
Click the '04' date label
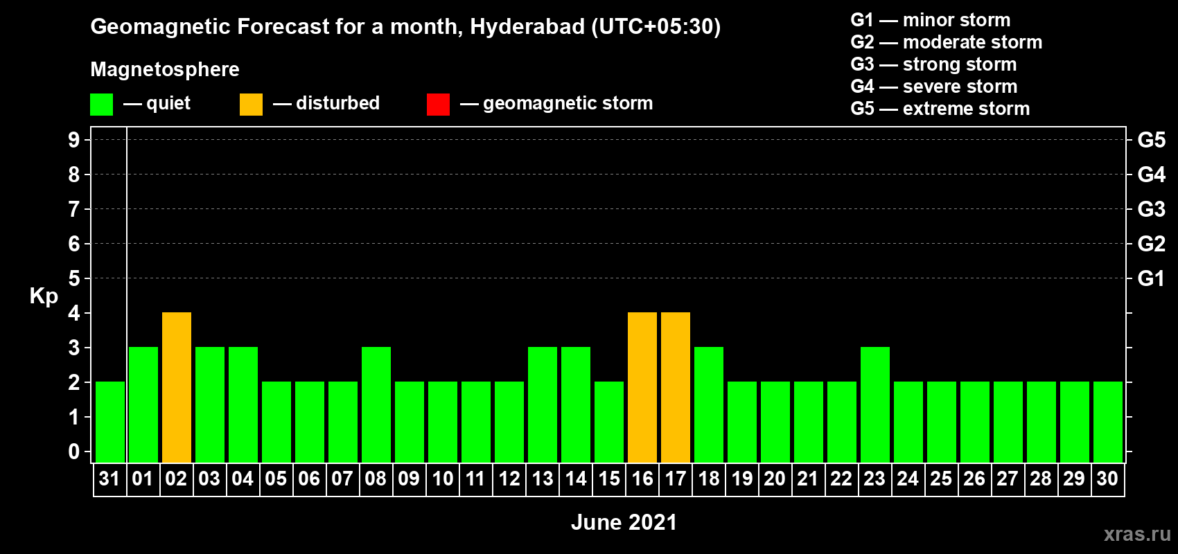click(243, 479)
